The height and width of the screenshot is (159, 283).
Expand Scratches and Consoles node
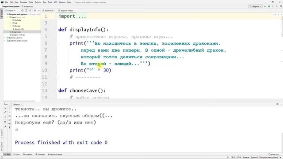(5, 41)
